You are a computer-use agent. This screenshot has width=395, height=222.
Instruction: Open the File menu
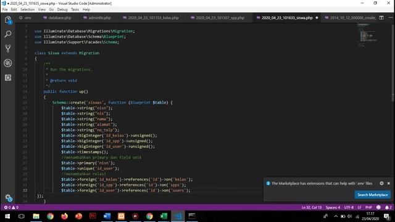pyautogui.click(x=5, y=10)
